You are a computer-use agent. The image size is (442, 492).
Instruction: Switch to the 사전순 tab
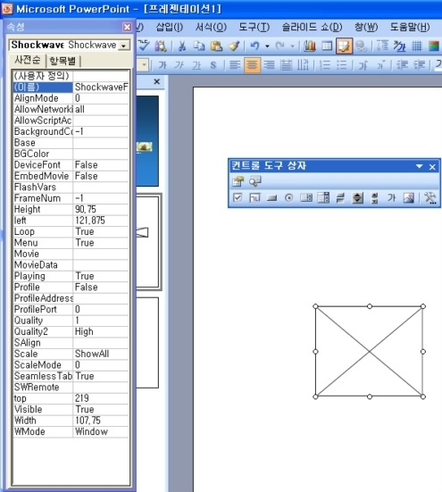point(28,60)
